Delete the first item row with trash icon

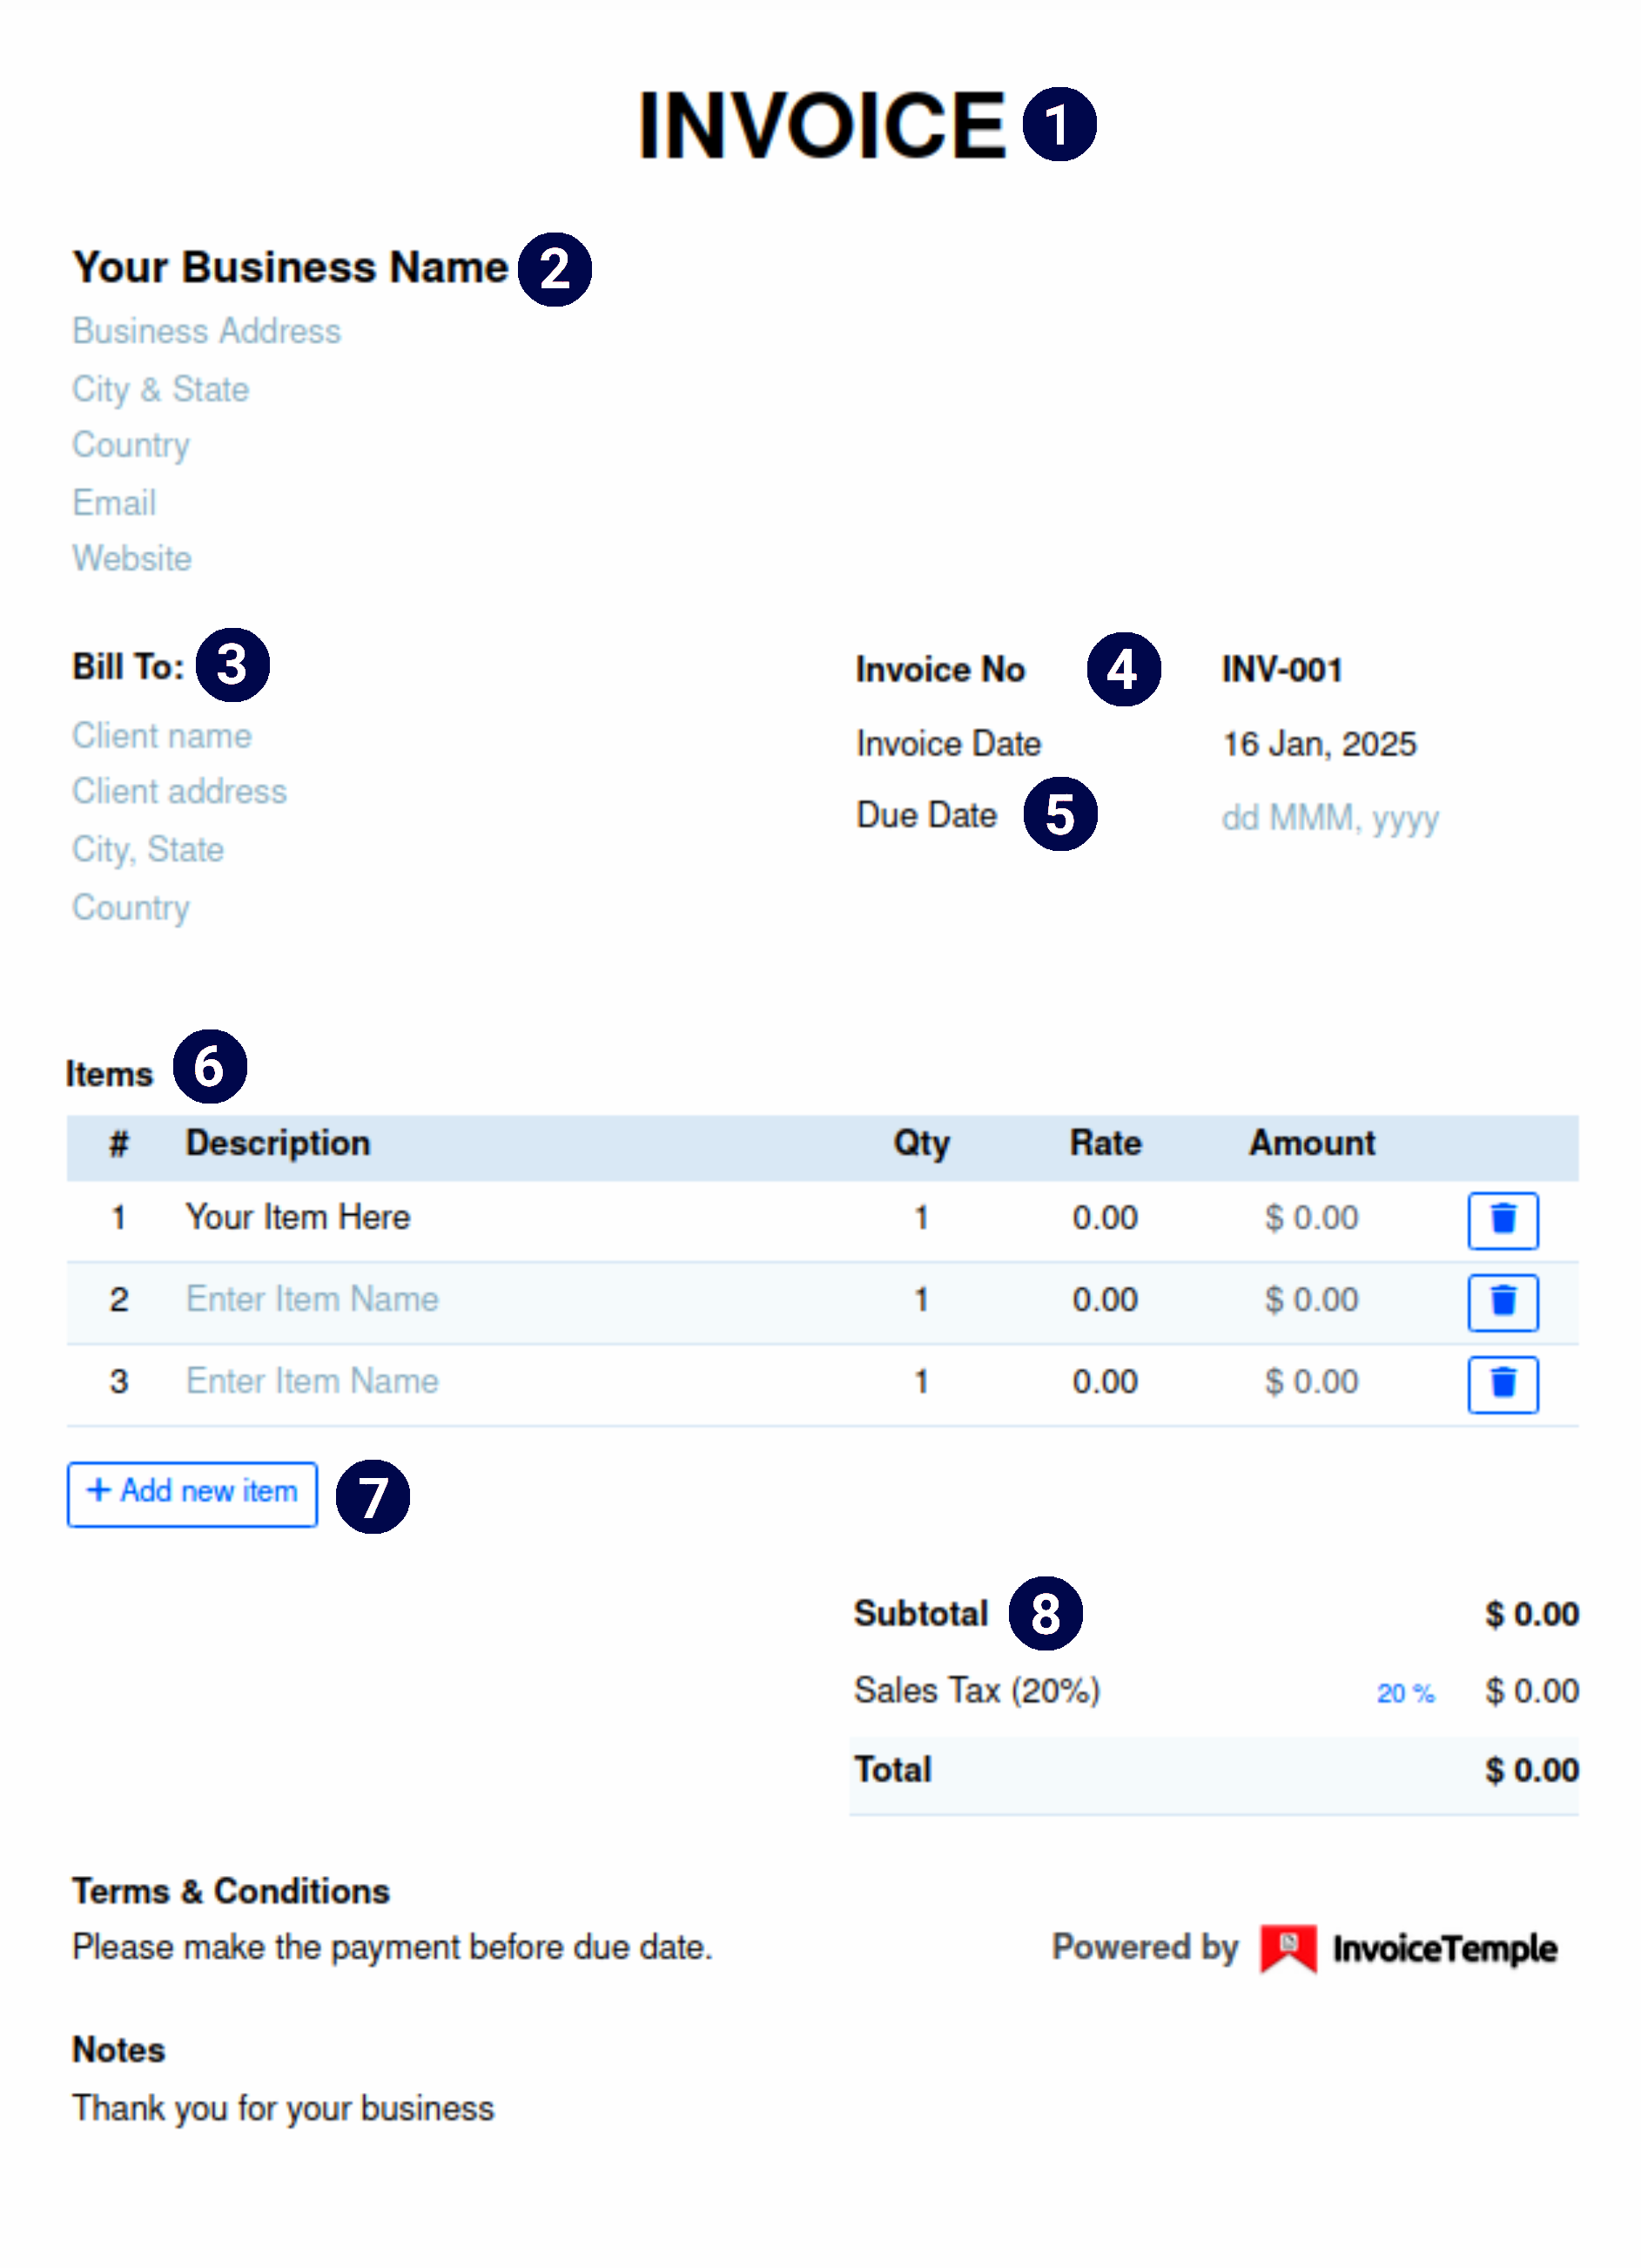click(1502, 1220)
